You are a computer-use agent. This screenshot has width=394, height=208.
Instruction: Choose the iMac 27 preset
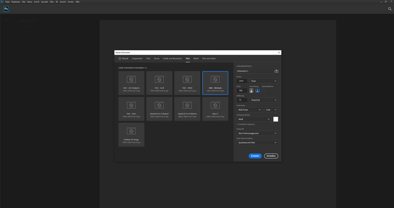pos(215,109)
